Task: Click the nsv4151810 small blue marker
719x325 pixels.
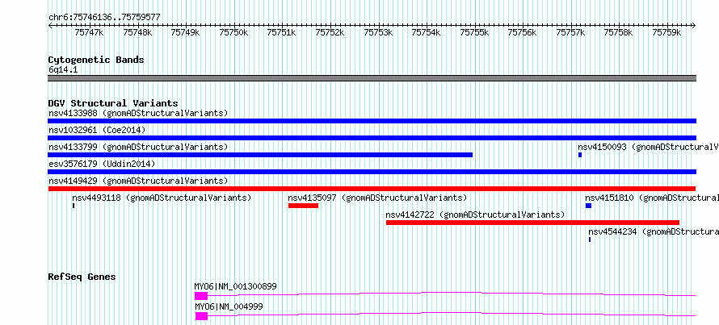Action: (x=588, y=206)
